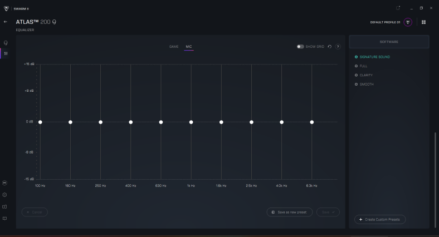
Task: Click the hexagon M icon in sidebar
Action: 5,182
